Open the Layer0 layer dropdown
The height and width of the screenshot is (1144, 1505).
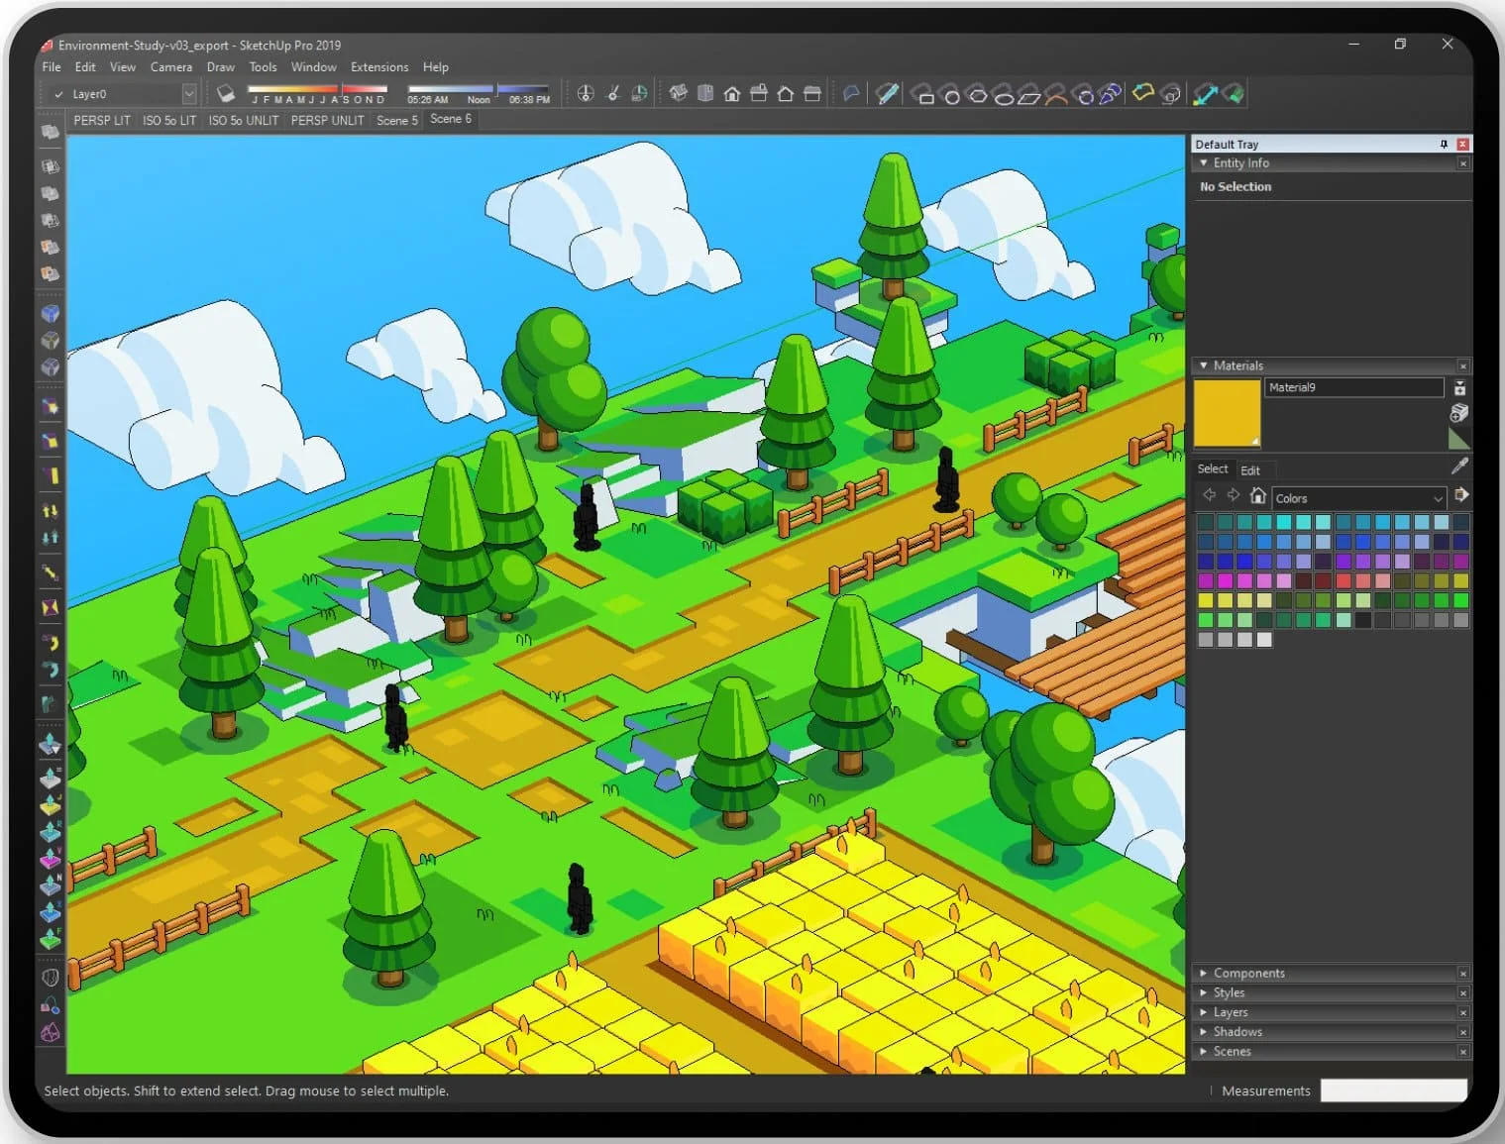point(189,94)
